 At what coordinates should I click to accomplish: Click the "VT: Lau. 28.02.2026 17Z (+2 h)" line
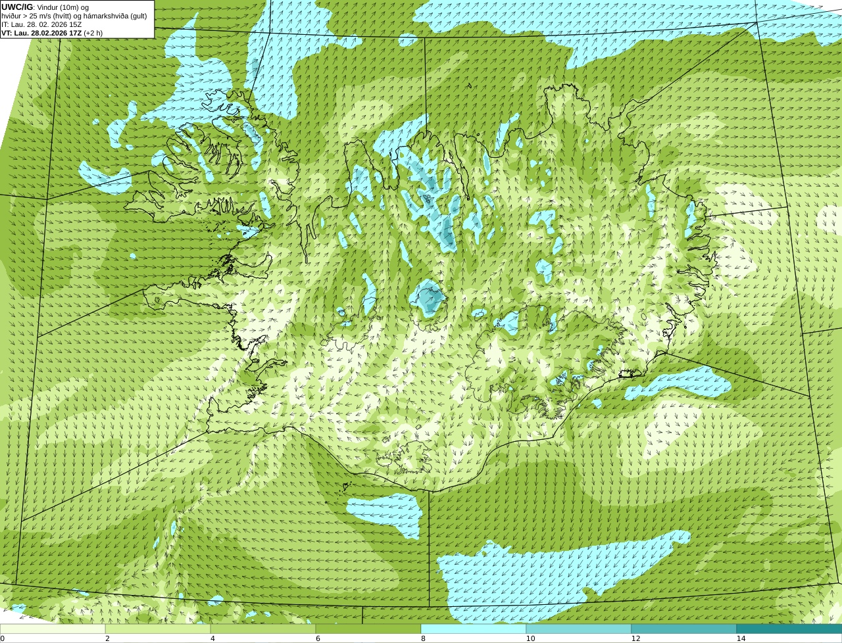[x=51, y=32]
